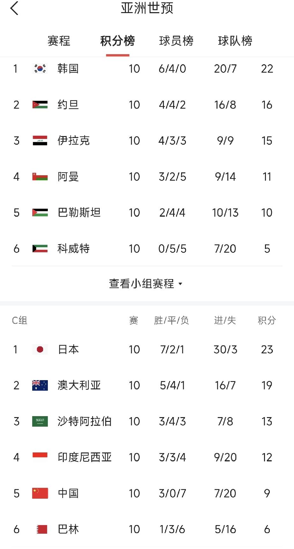Tap the C组 group header label
This screenshot has height=549, width=294.
[x=19, y=320]
